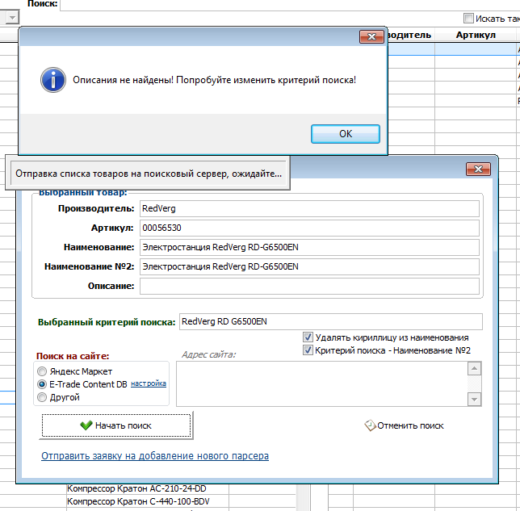Screen dimensions: 520x511
Task: Click the blue information icon in message box
Action: (53, 80)
